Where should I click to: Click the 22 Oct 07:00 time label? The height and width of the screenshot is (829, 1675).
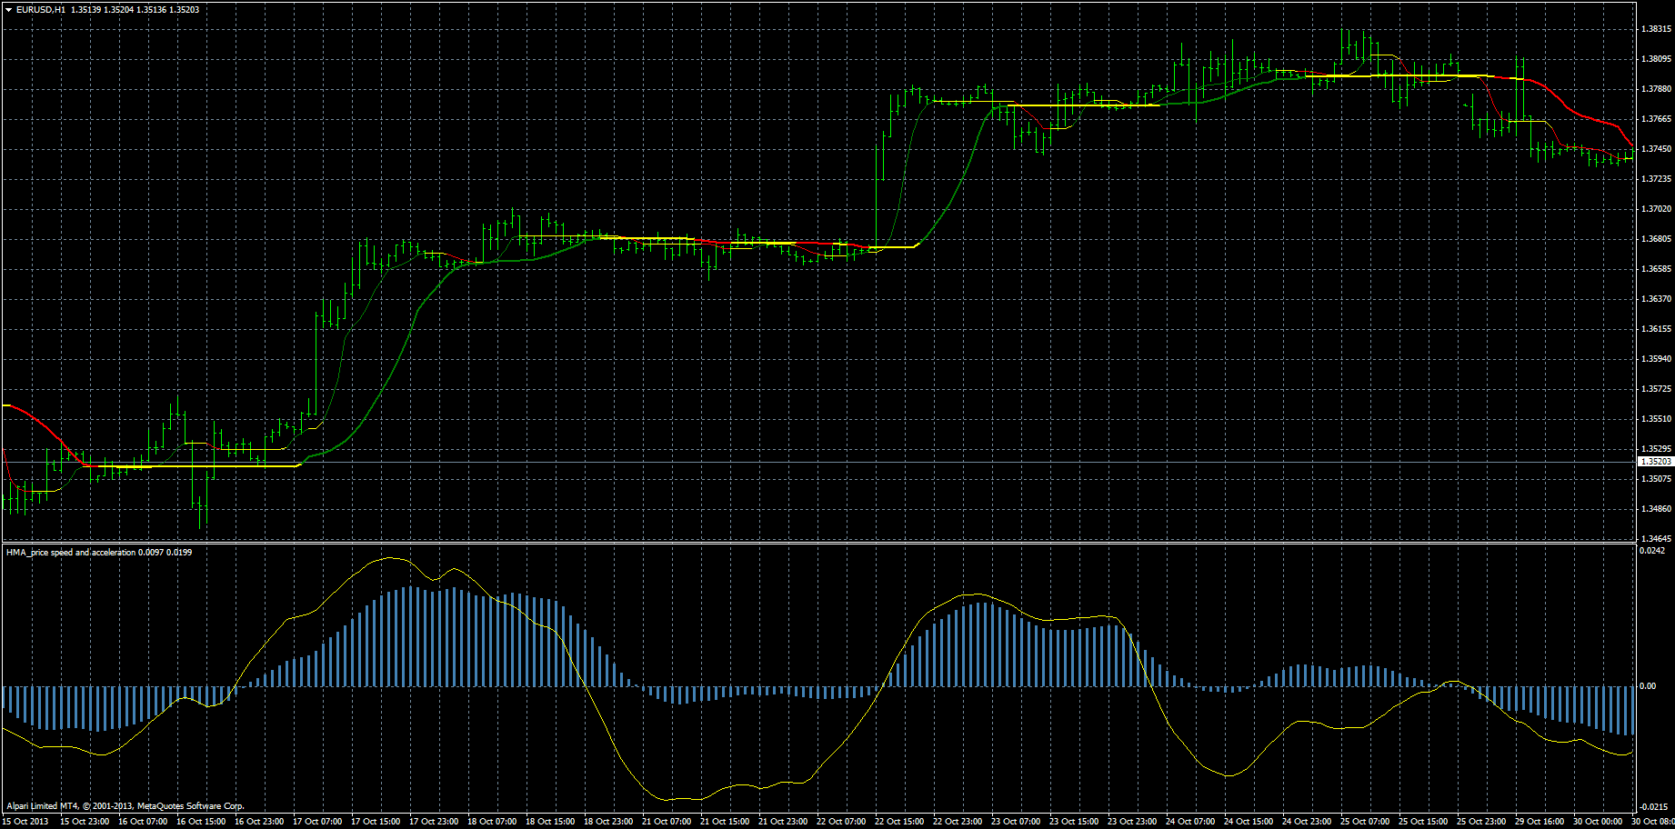coord(841,822)
